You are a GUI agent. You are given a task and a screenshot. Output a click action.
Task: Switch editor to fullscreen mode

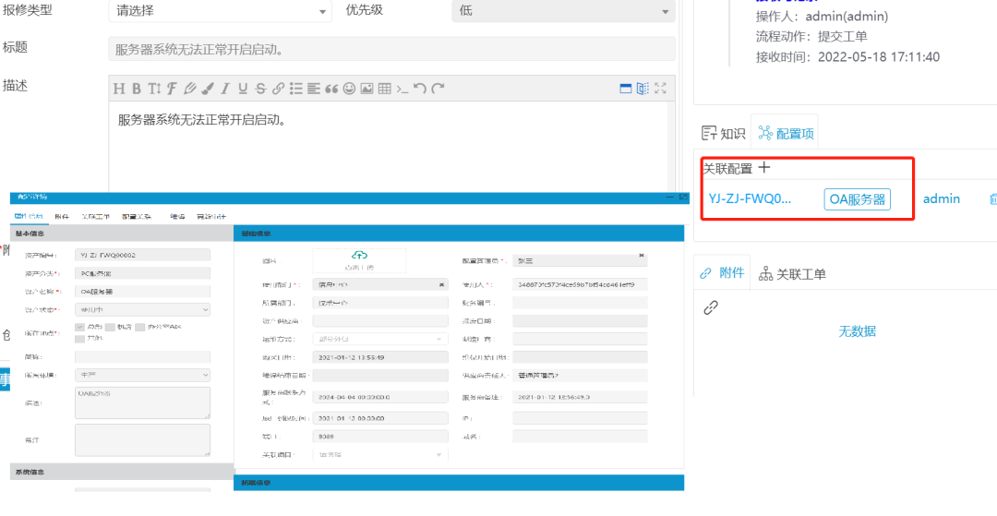tap(660, 89)
